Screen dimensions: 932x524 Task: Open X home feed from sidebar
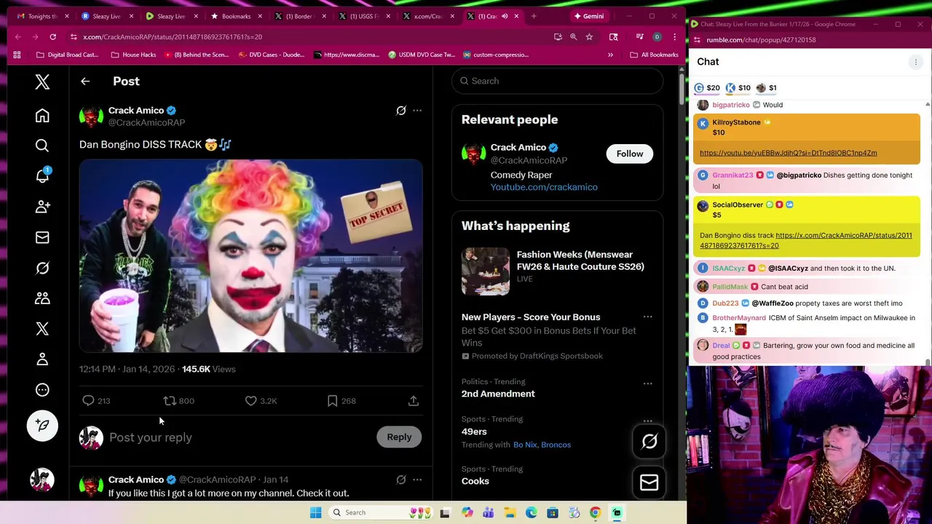[42, 116]
